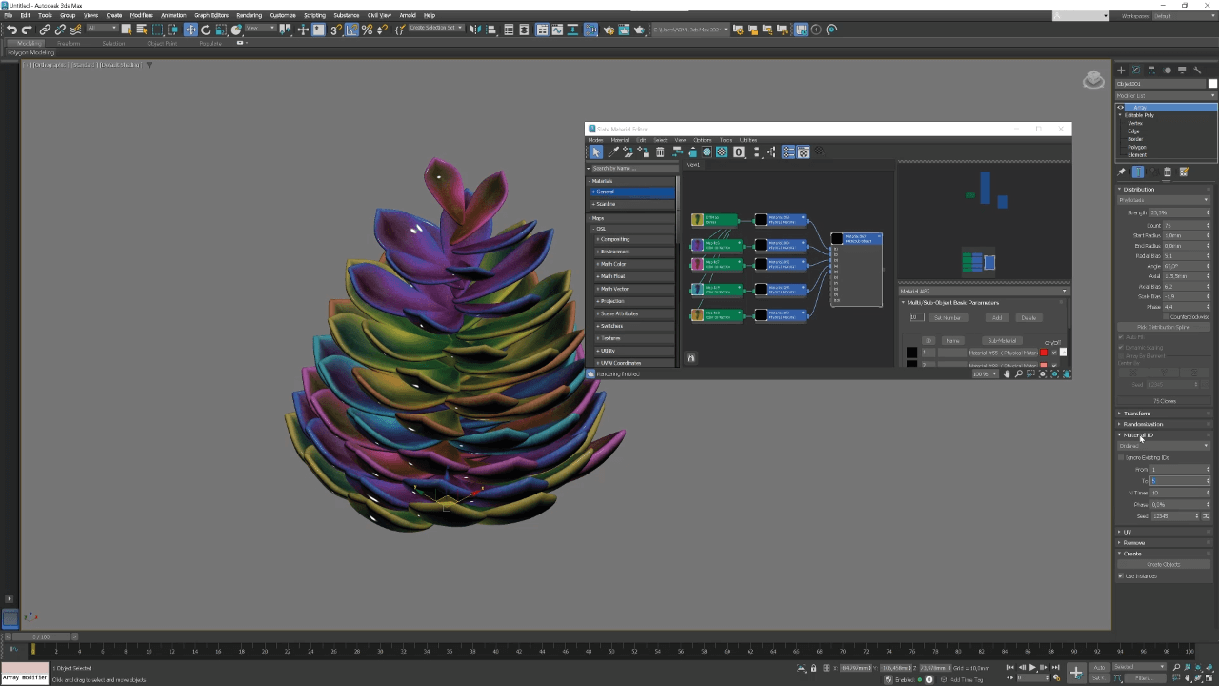Open the Scripting menu
The height and width of the screenshot is (686, 1219).
pyautogui.click(x=314, y=15)
